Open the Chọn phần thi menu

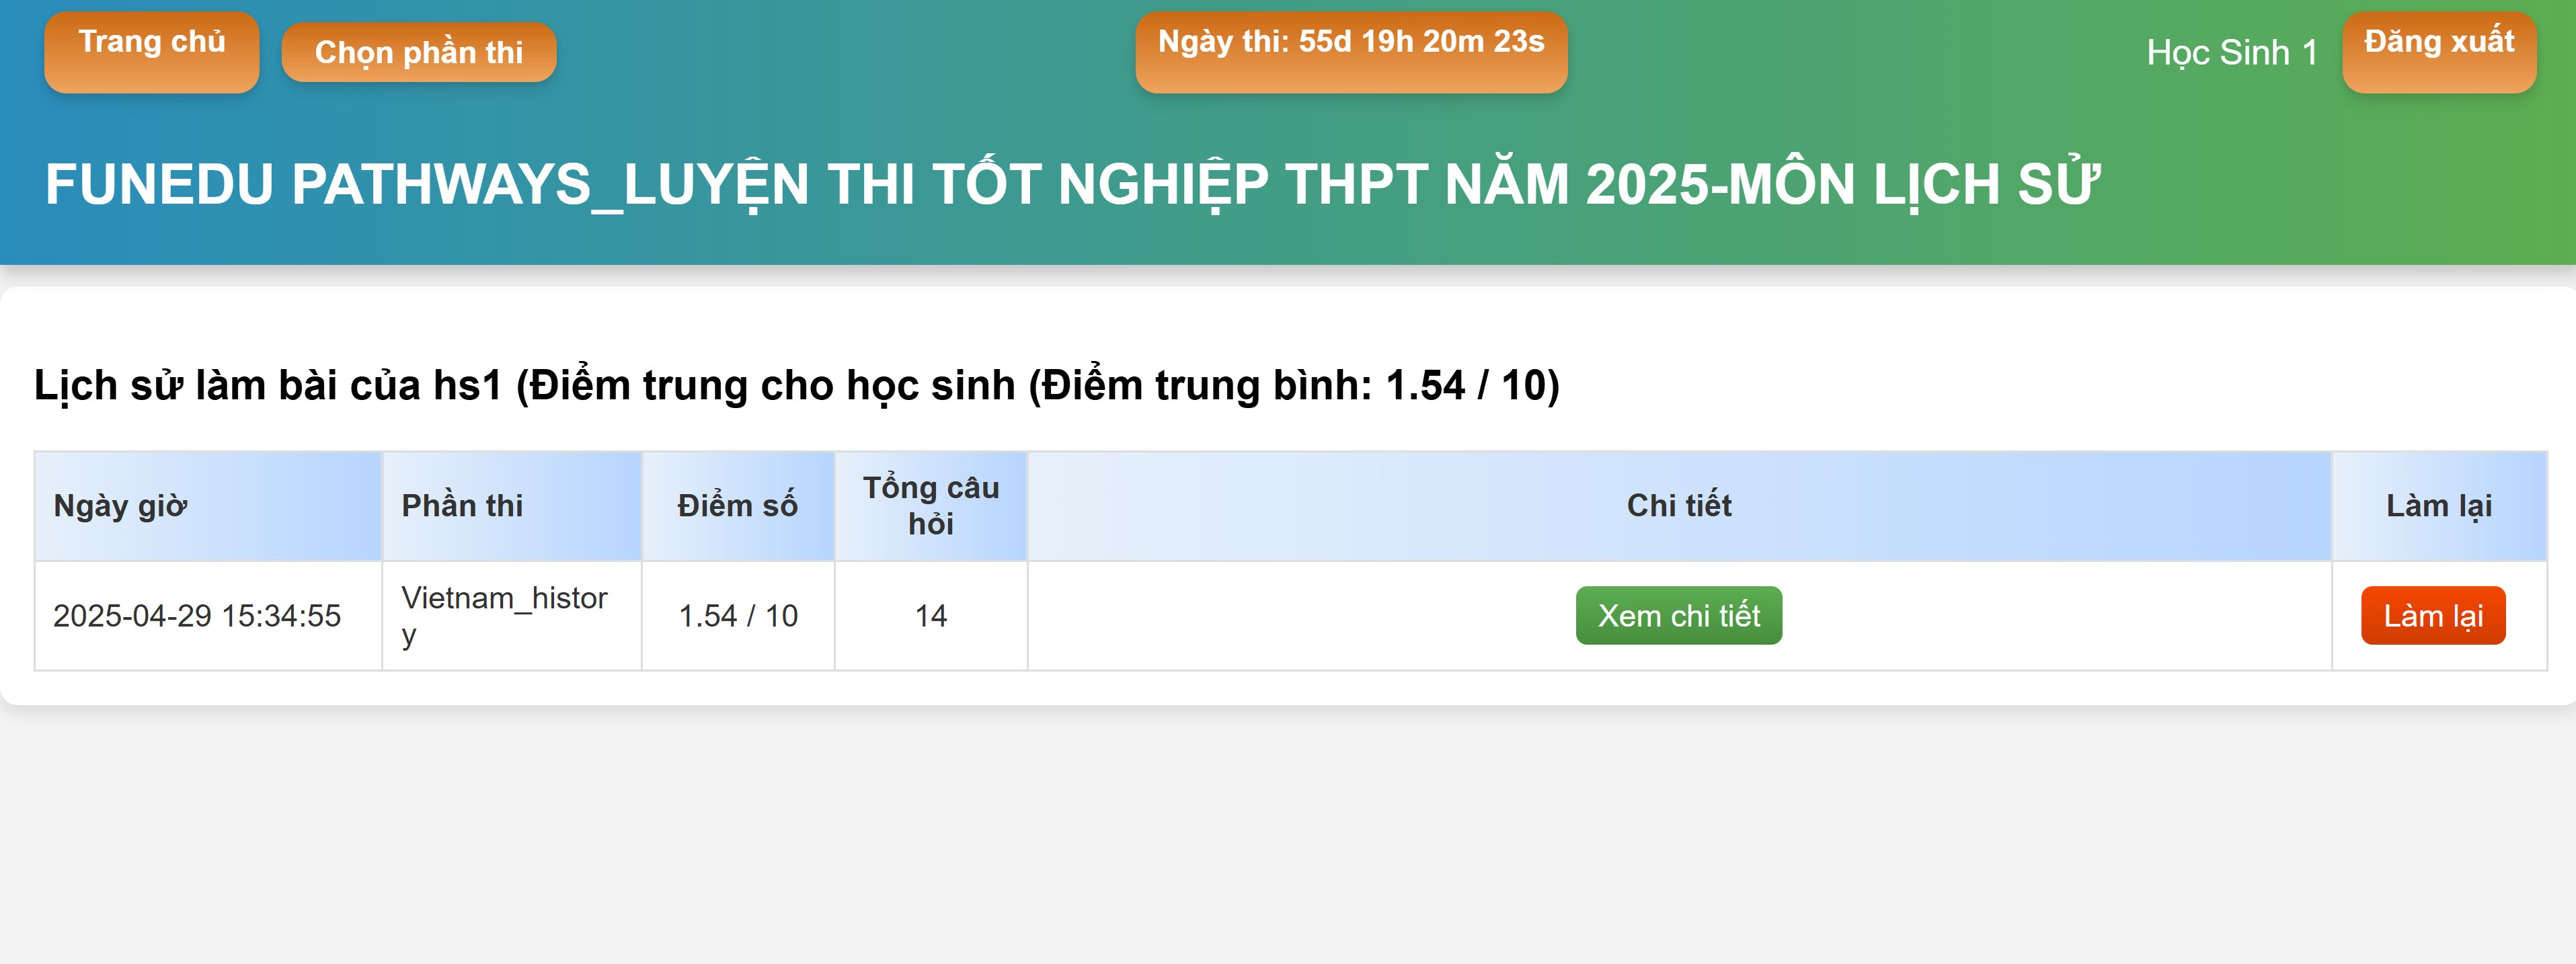(x=419, y=52)
